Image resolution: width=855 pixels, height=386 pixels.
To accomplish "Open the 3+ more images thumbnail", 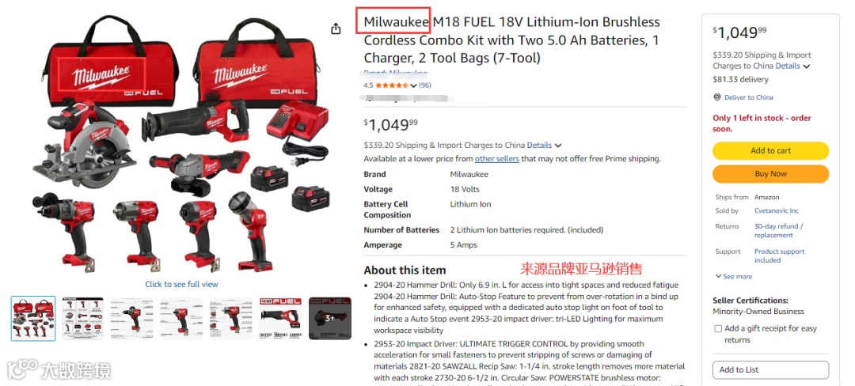I will pos(330,319).
